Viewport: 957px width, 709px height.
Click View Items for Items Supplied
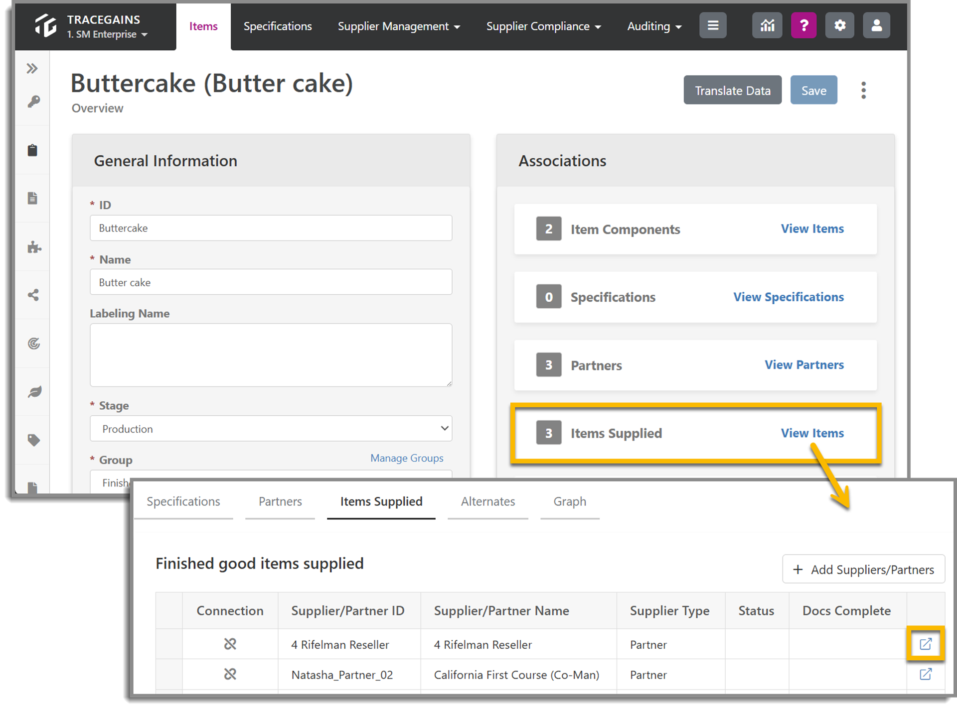[812, 433]
